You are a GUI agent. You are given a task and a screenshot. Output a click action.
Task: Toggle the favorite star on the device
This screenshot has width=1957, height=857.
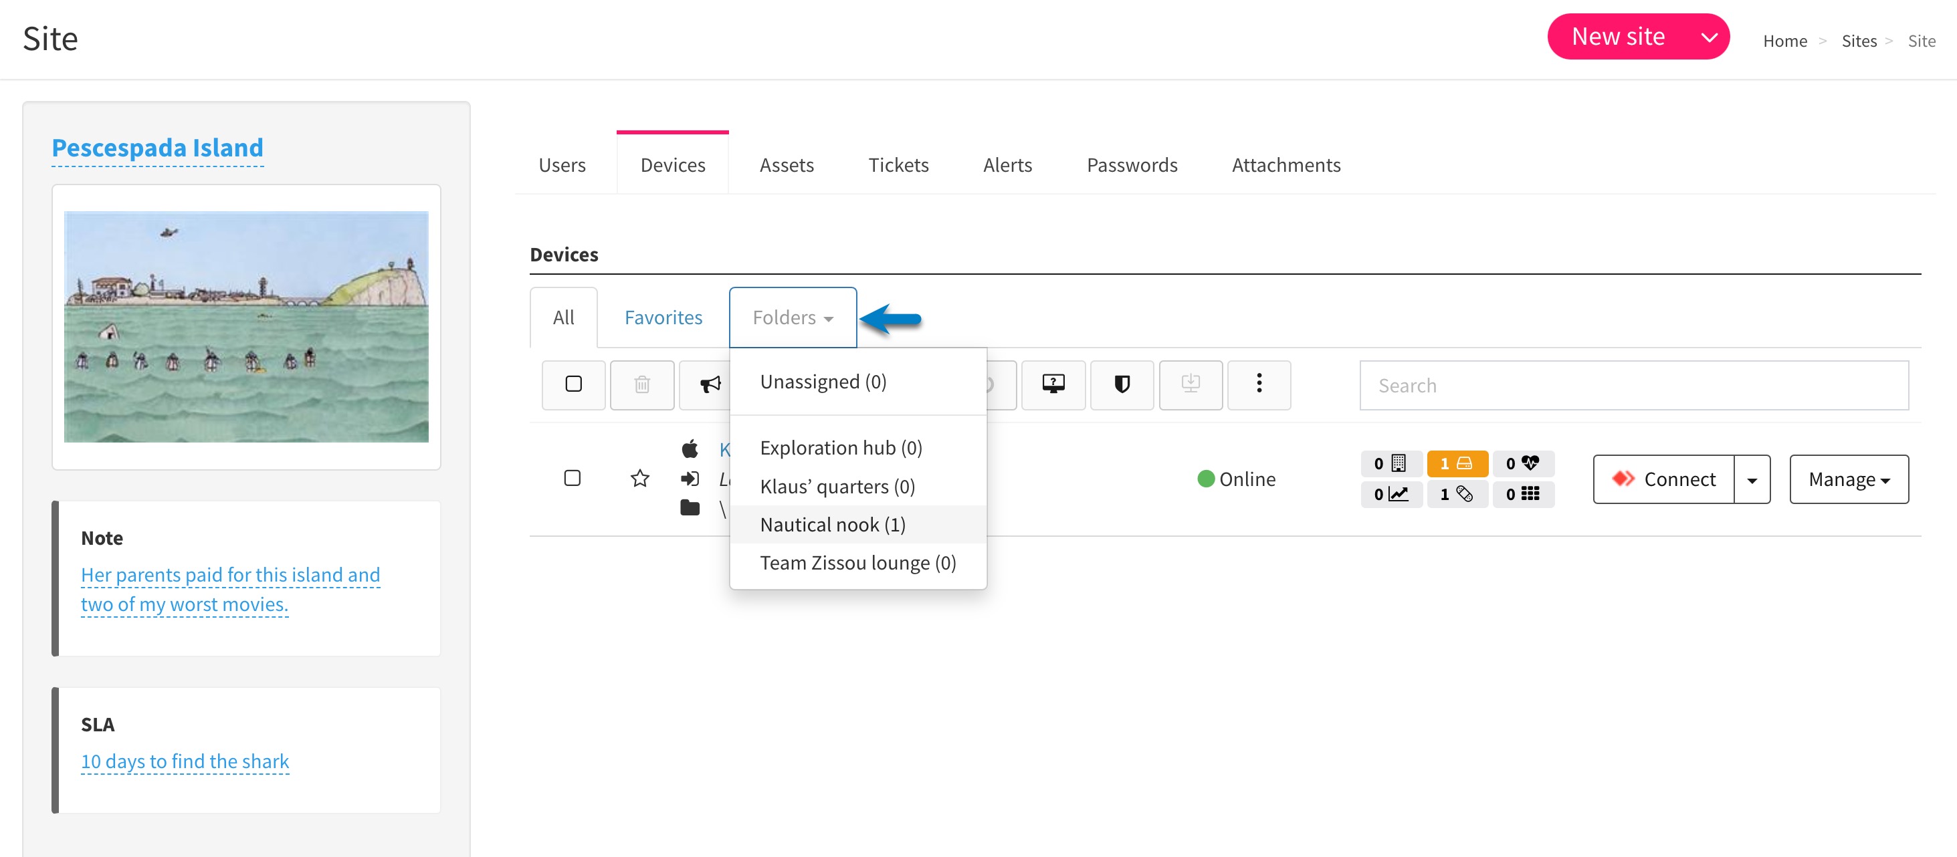[639, 478]
